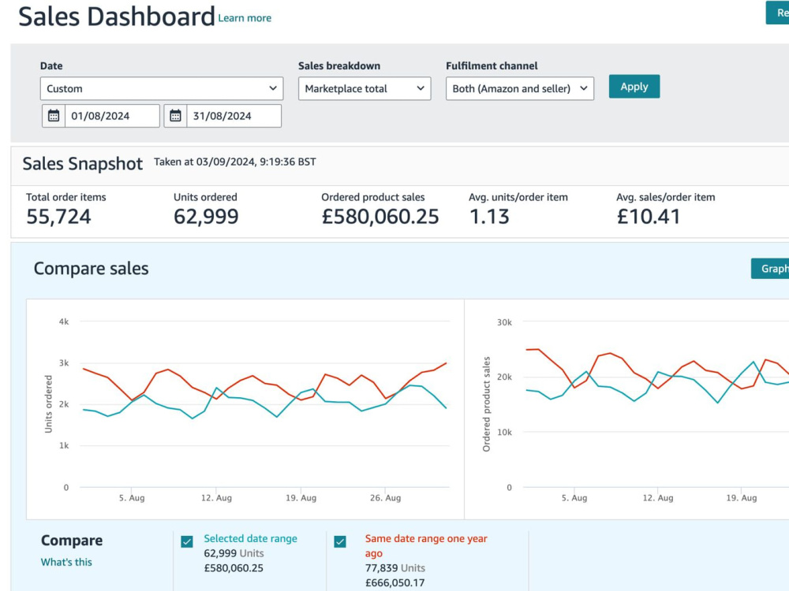789x591 pixels.
Task: Open the start date calendar icon
Action: coord(54,116)
